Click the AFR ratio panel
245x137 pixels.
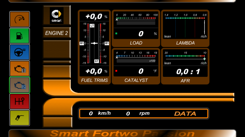(185, 66)
